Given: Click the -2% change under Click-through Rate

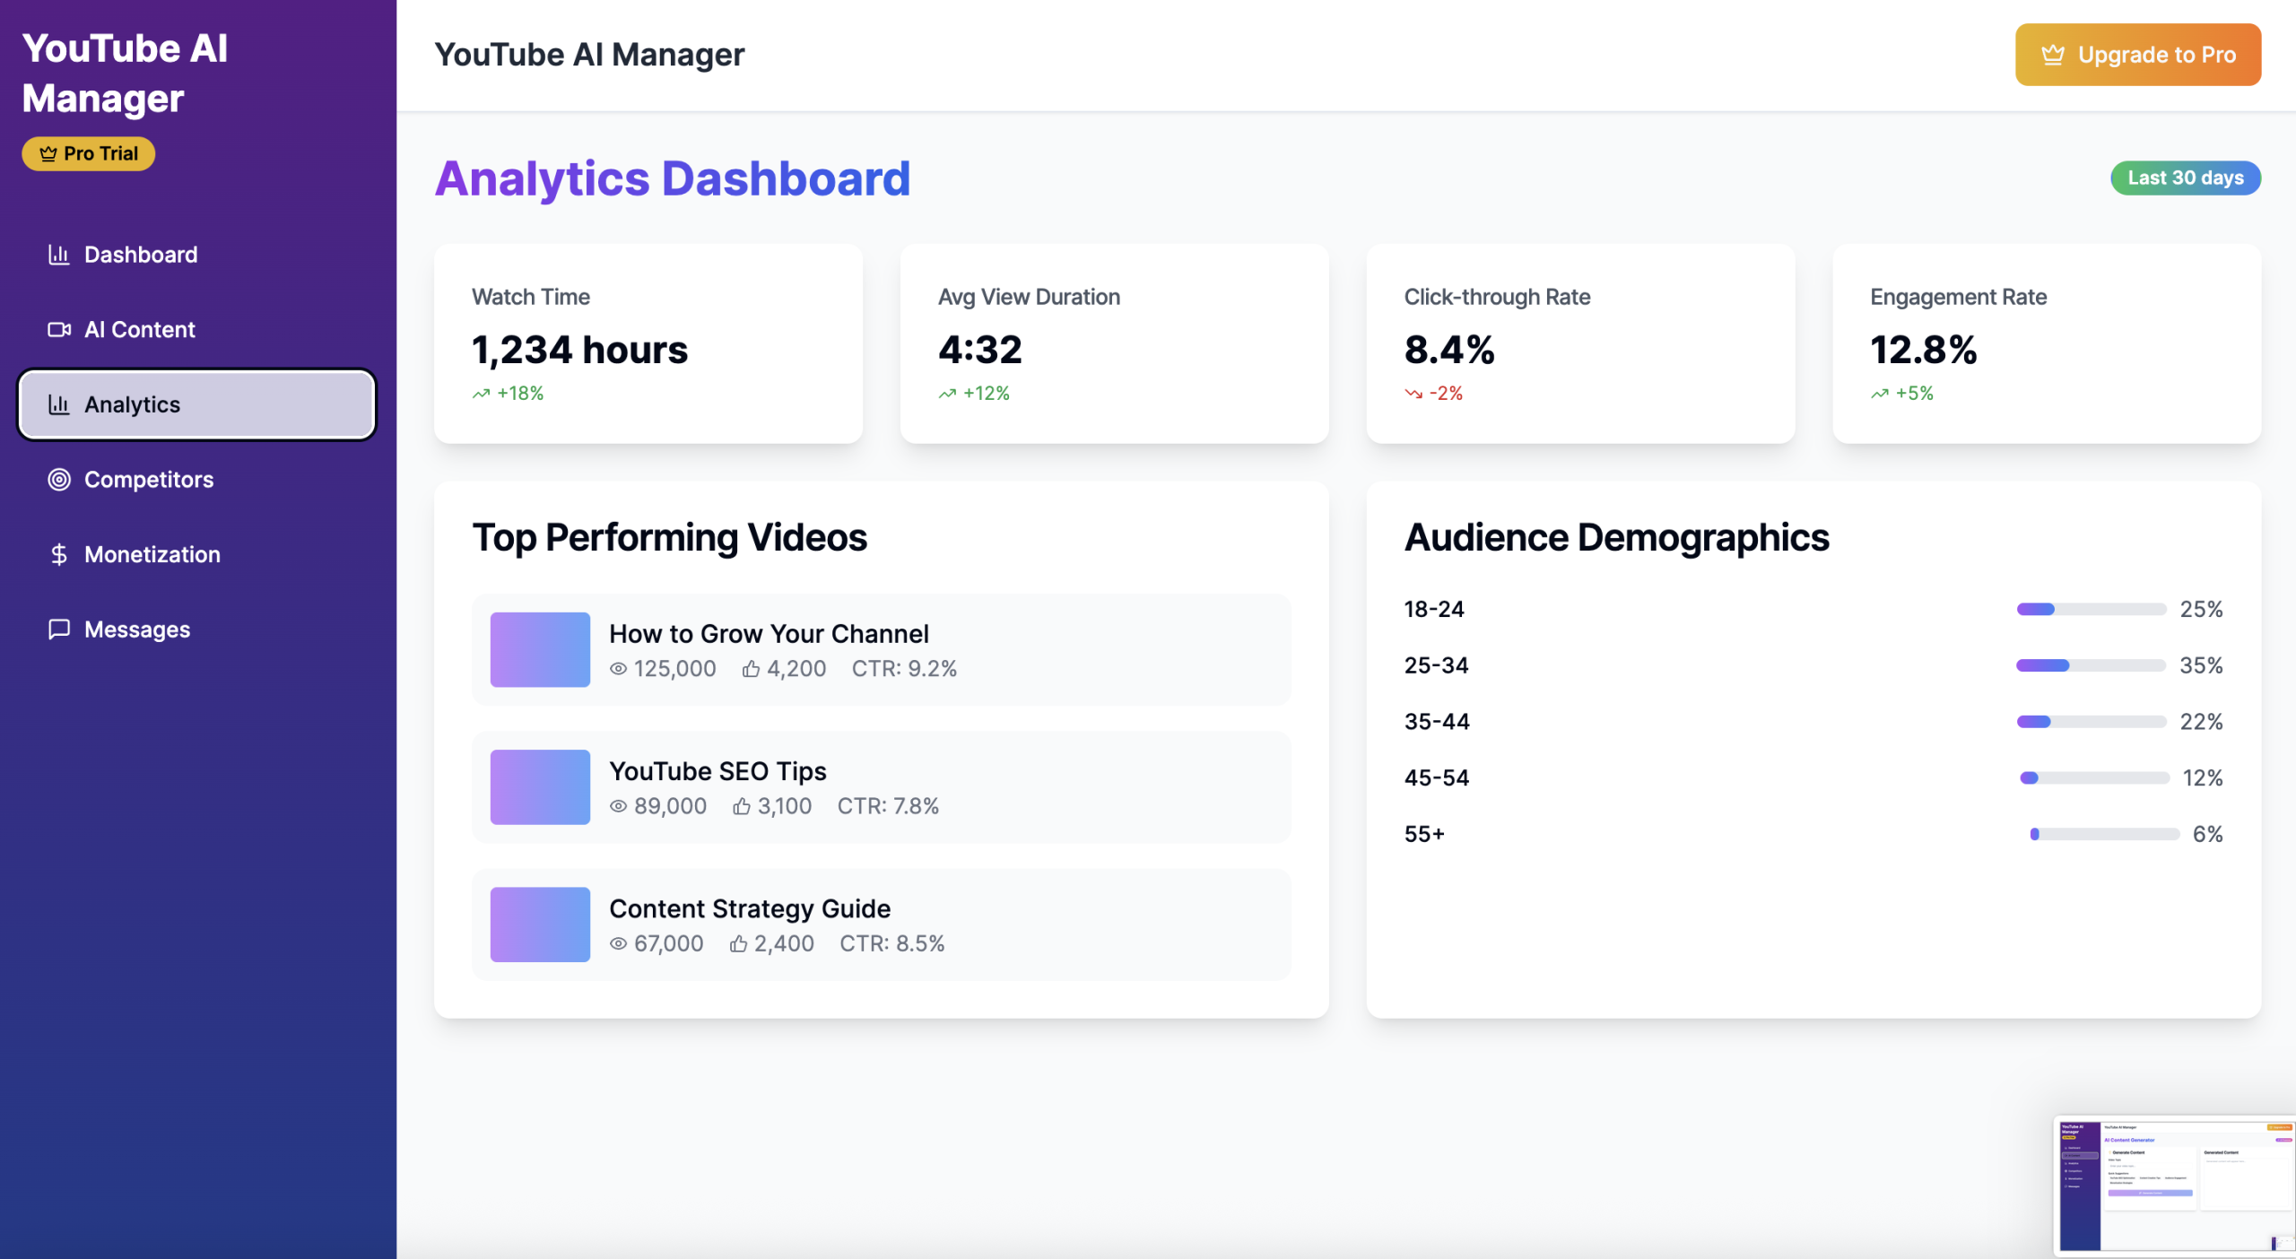Looking at the screenshot, I should tap(1446, 394).
